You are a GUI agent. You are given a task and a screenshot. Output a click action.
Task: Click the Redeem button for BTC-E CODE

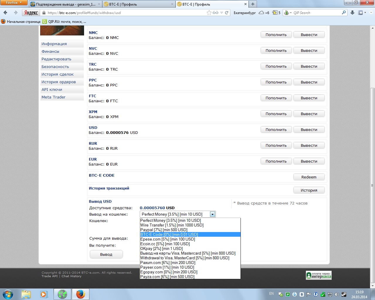309,177
